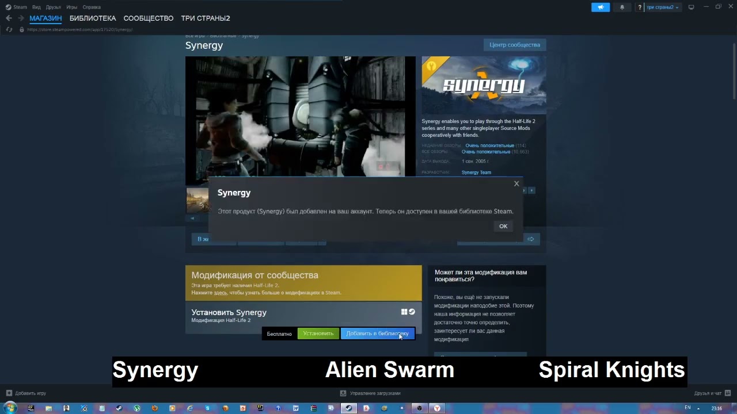Open the Справка menu
Screen dimensions: 737x414
(92, 7)
